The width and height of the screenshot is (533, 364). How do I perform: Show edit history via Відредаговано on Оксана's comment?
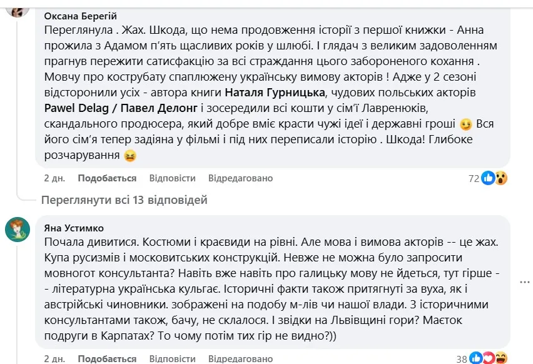coord(240,178)
